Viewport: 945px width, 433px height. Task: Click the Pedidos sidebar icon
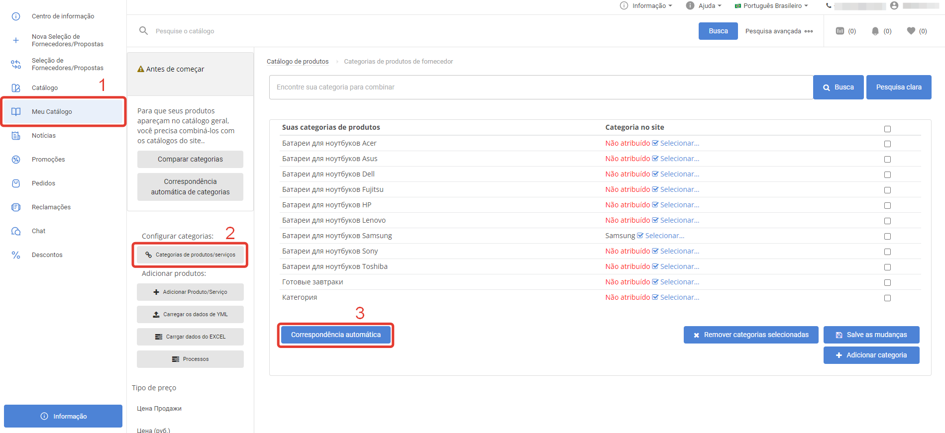tap(16, 183)
